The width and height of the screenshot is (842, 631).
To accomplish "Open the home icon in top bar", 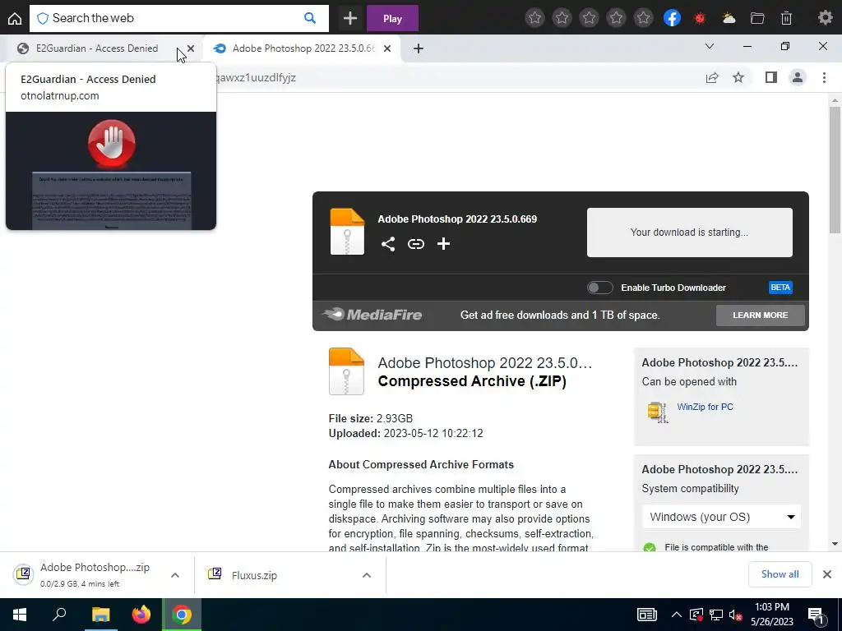I will (x=15, y=18).
